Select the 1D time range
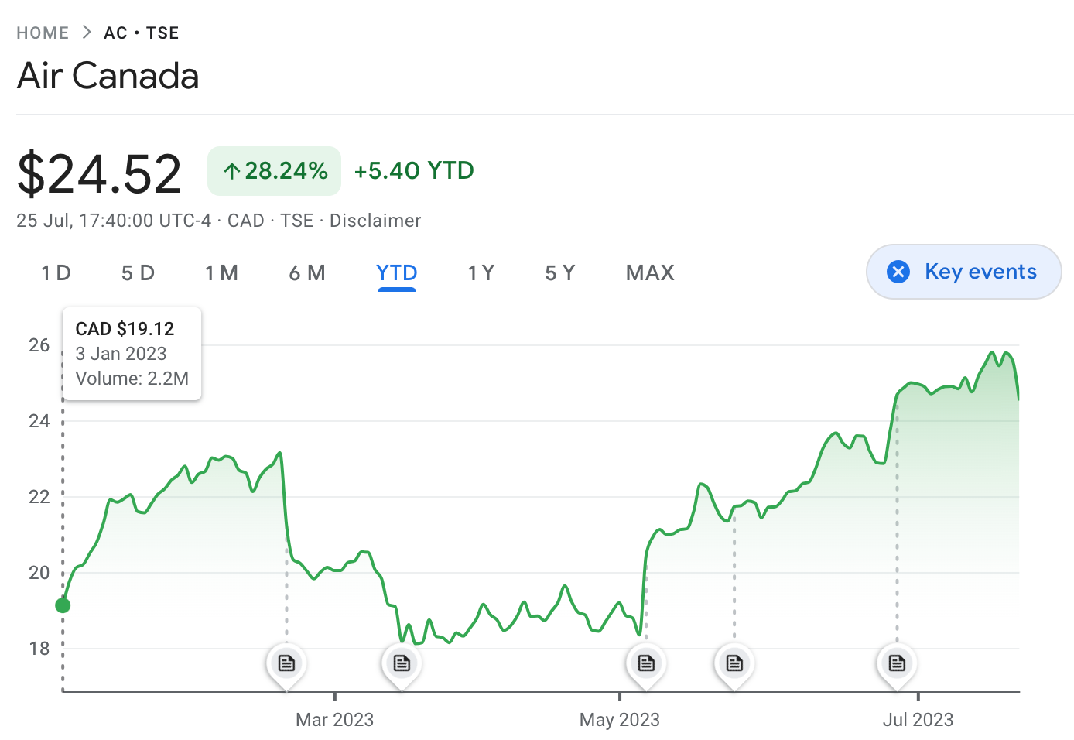This screenshot has height=740, width=1074. click(56, 273)
